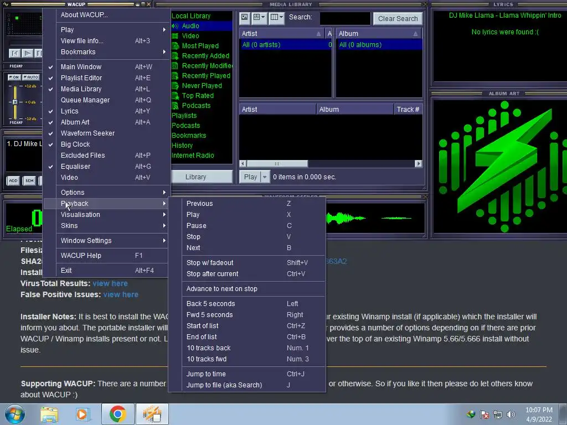Viewport: 567px width, 425px height.
Task: Toggle the Playlist Editor window
Action: [107, 78]
